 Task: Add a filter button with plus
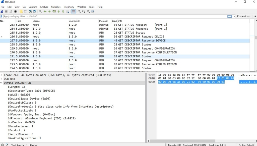255,16
